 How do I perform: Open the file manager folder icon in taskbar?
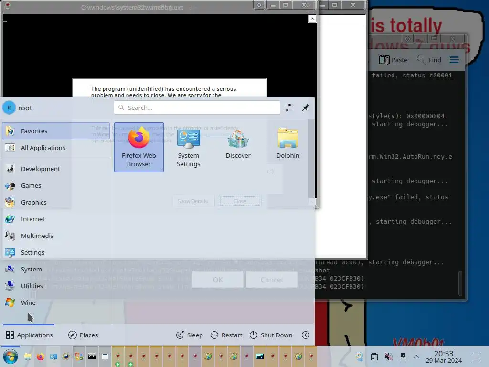tap(27, 356)
